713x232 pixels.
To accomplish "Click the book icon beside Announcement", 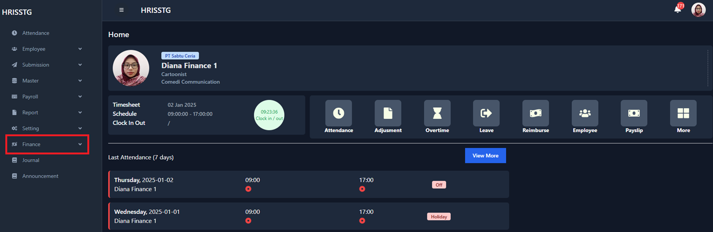I will tap(15, 176).
